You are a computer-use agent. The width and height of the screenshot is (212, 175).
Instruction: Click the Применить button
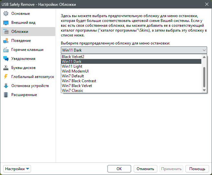pos(171,169)
